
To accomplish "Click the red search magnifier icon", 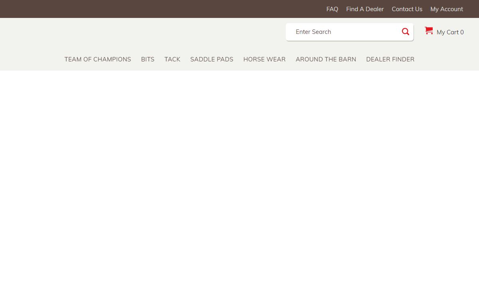I will click(x=406, y=31).
